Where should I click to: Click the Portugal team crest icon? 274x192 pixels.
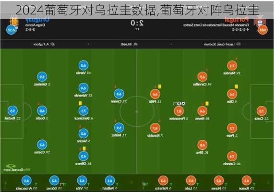[260, 21]
